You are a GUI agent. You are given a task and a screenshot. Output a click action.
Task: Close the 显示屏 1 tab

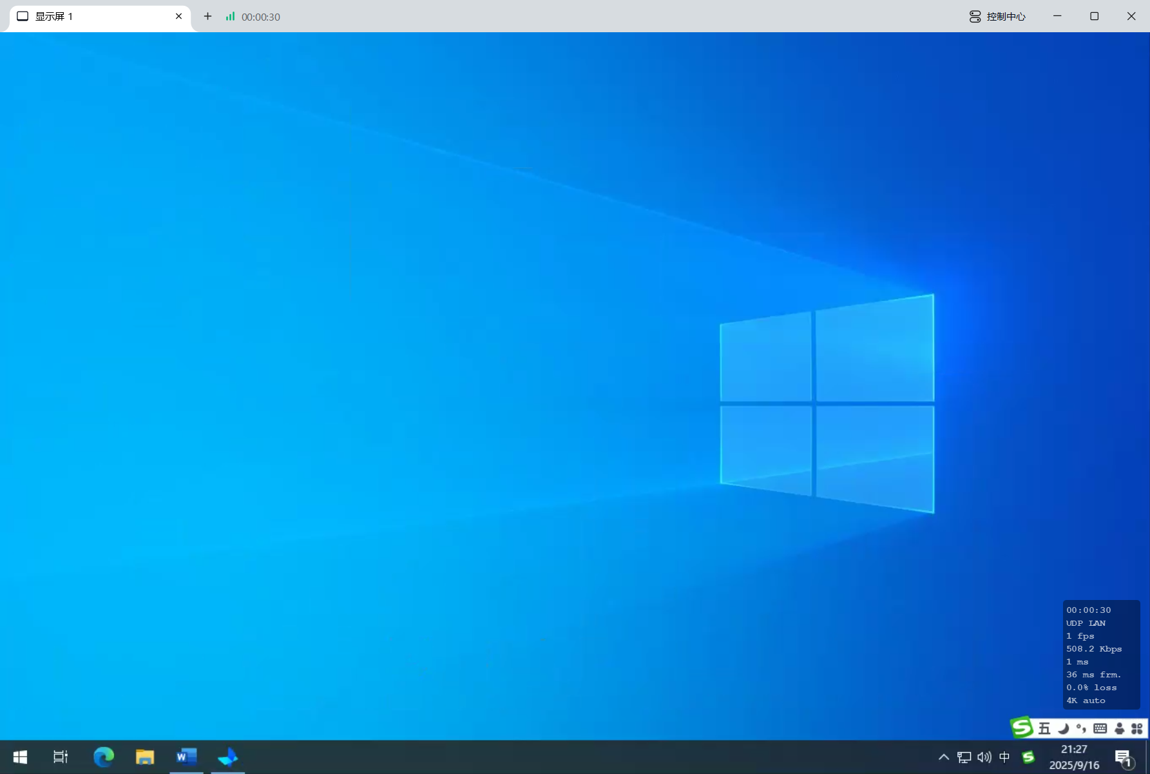click(179, 17)
